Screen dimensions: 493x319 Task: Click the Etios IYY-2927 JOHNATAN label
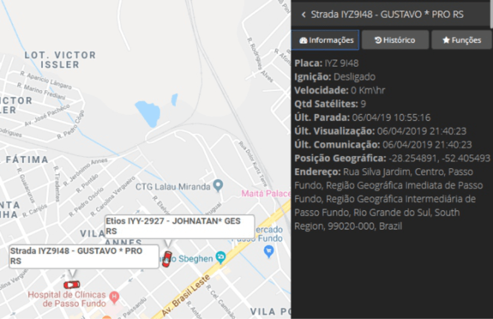point(179,226)
